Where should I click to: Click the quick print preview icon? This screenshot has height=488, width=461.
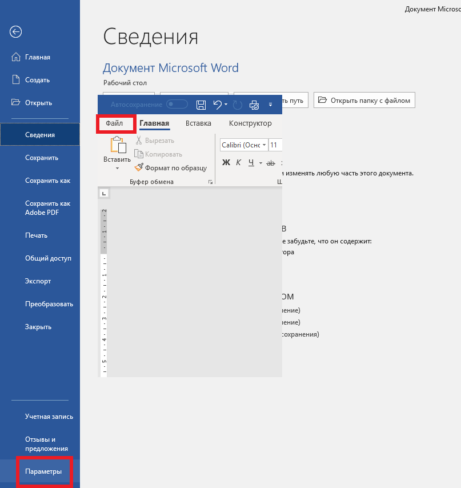tap(254, 105)
